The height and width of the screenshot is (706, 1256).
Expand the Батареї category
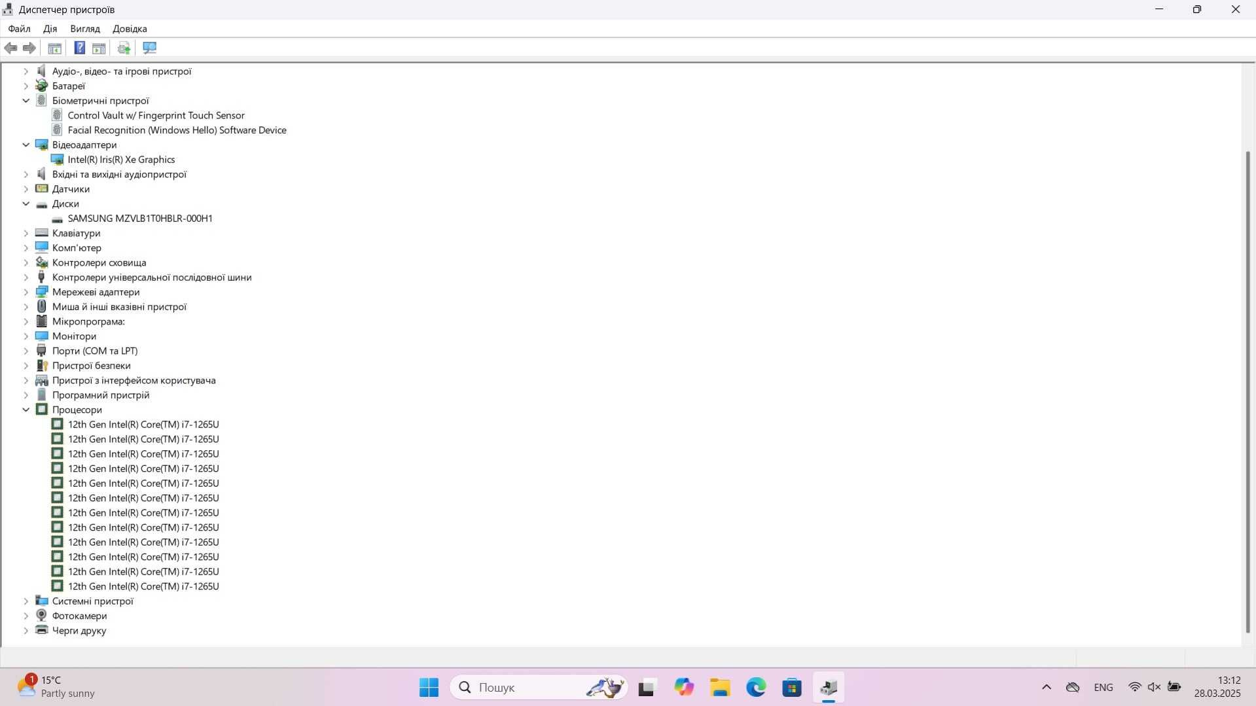click(26, 86)
